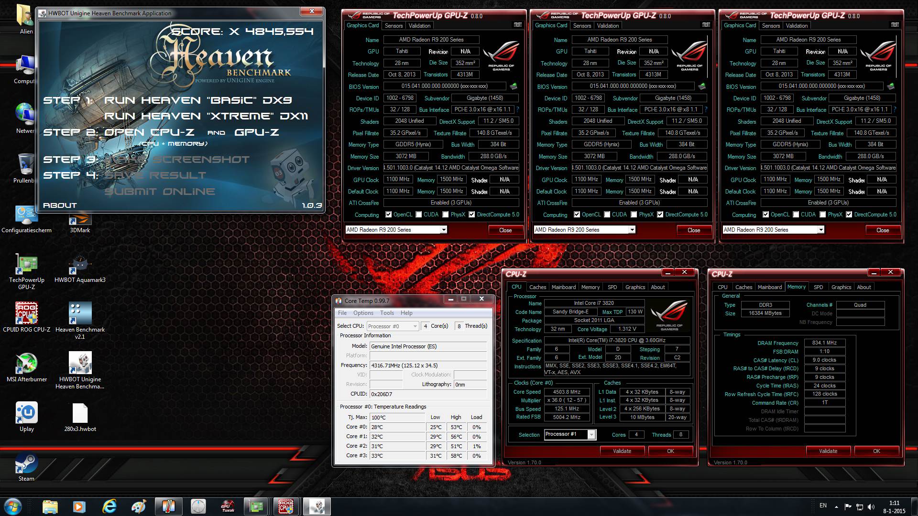918x516 pixels.
Task: Open Paint from the taskbar
Action: tap(139, 506)
